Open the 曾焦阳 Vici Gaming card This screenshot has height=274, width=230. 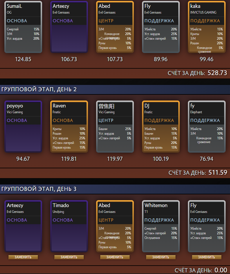pos(115,127)
